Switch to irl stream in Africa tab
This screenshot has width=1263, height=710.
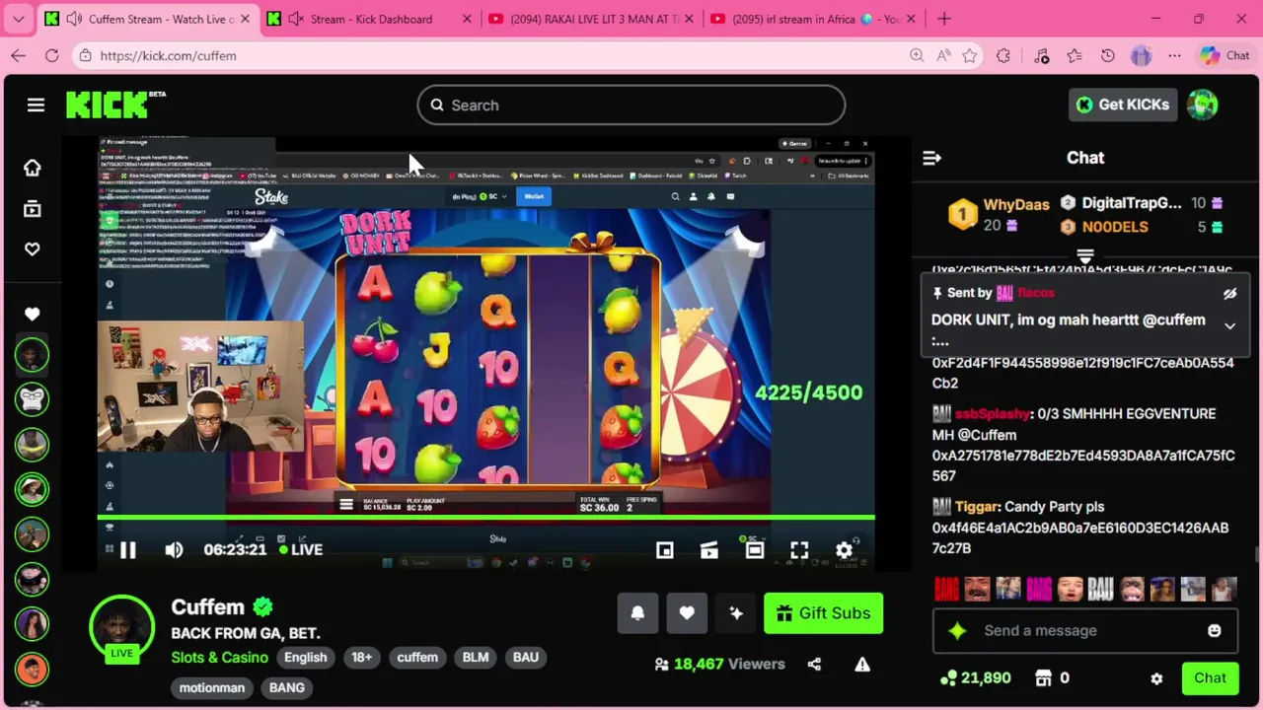[814, 19]
